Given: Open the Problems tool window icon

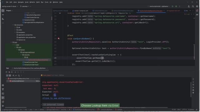Looking at the screenshot, I should [3, 102].
